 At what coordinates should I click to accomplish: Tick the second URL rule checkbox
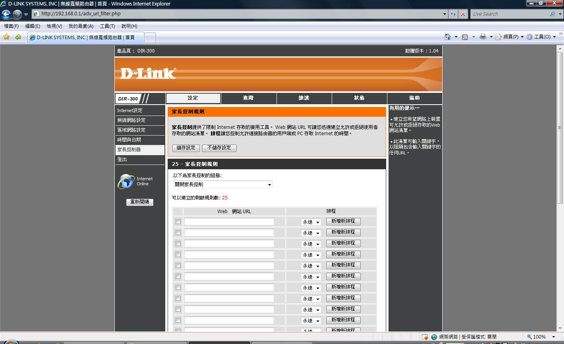pos(178,233)
